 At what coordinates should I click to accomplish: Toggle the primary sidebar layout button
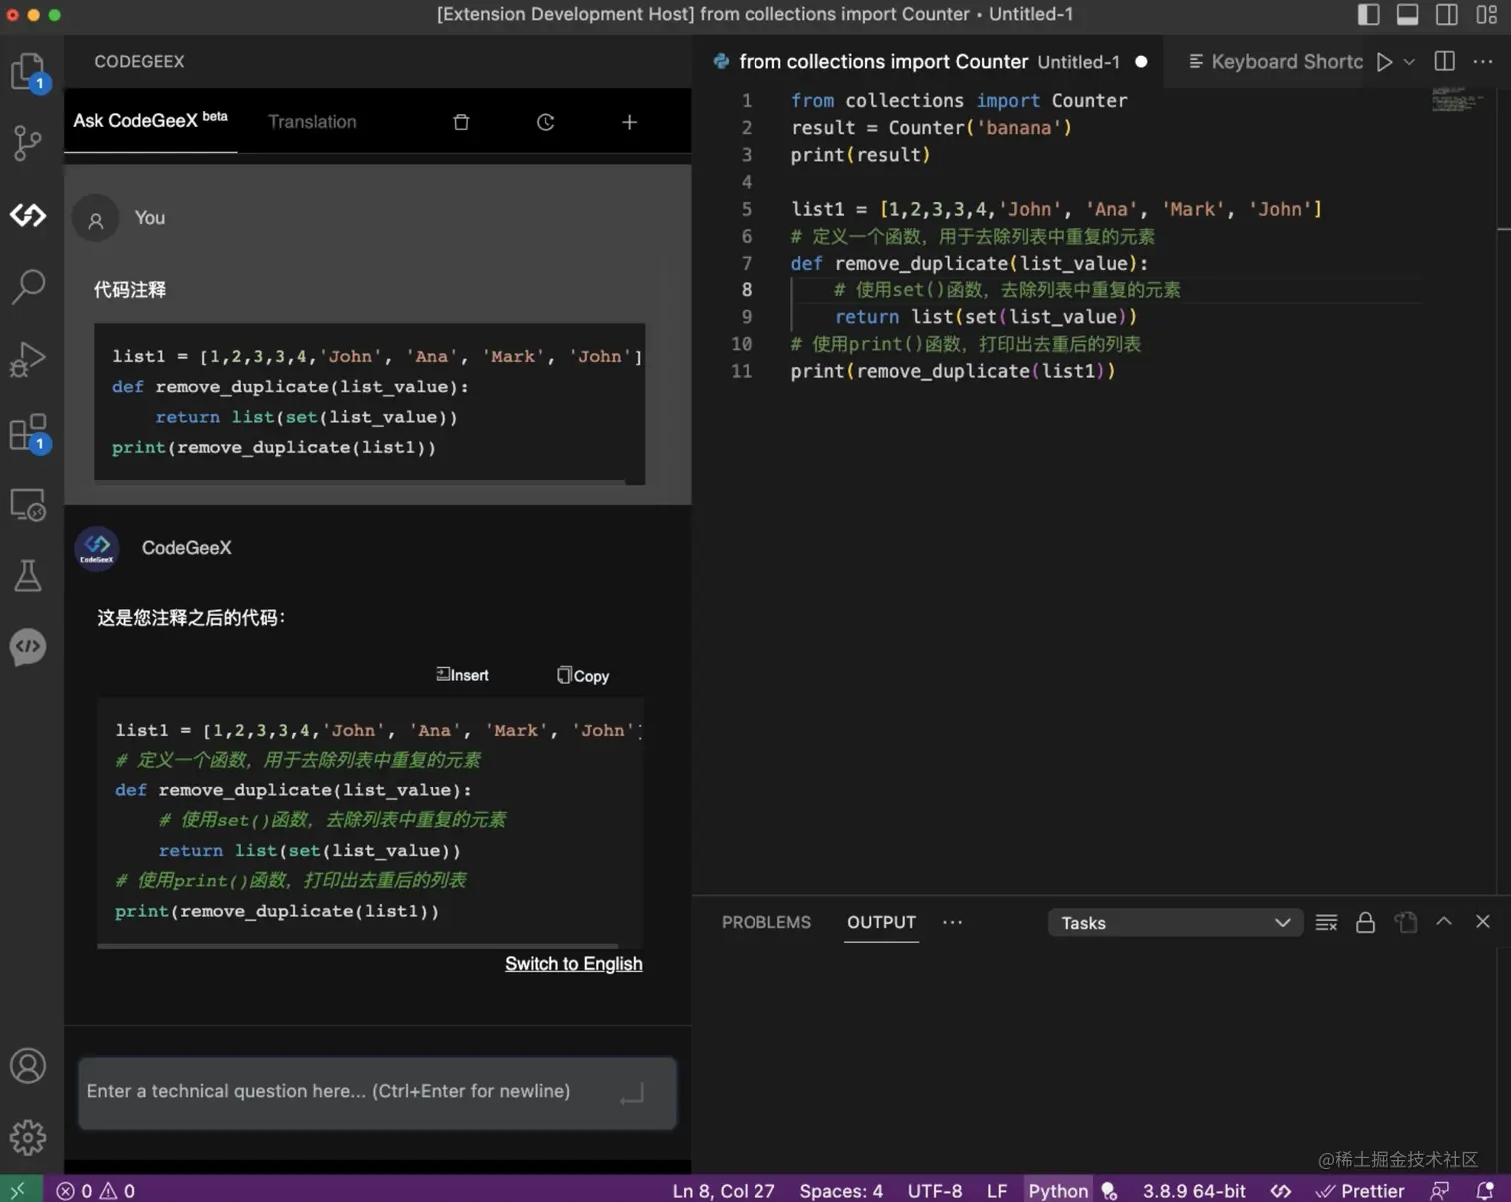(x=1368, y=14)
